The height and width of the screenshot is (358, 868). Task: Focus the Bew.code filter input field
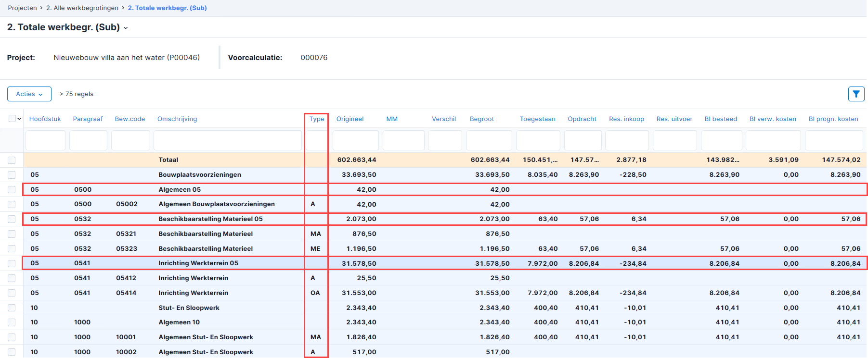point(130,140)
